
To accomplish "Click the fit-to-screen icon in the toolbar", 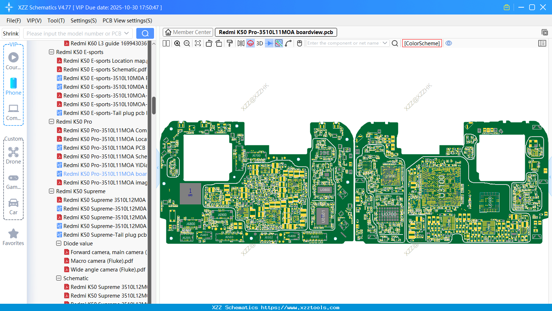I will [198, 43].
